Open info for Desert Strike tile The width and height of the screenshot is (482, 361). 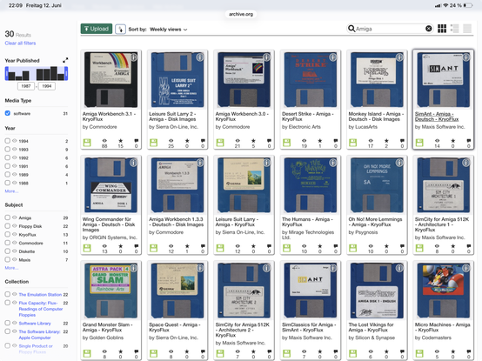(x=333, y=57)
